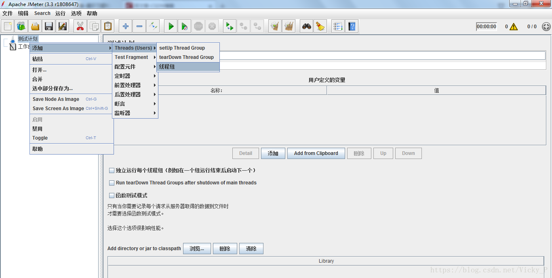The width and height of the screenshot is (552, 278).
Task: Expand 断言 submenu
Action: 135,104
